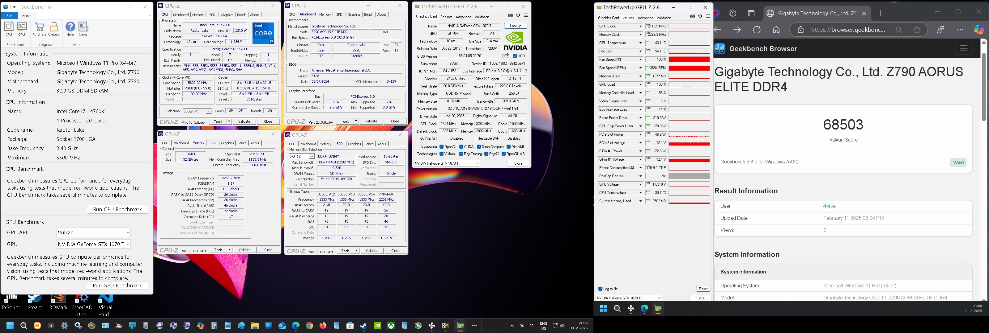The image size is (989, 333).
Task: Reload the page with browser refresh icon
Action: [757, 30]
